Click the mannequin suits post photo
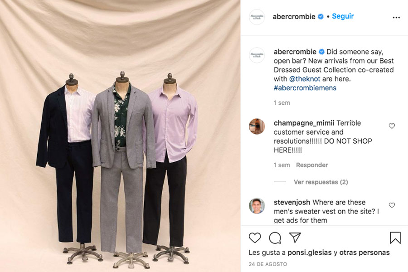Image resolution: width=408 pixels, height=272 pixels. click(x=120, y=136)
